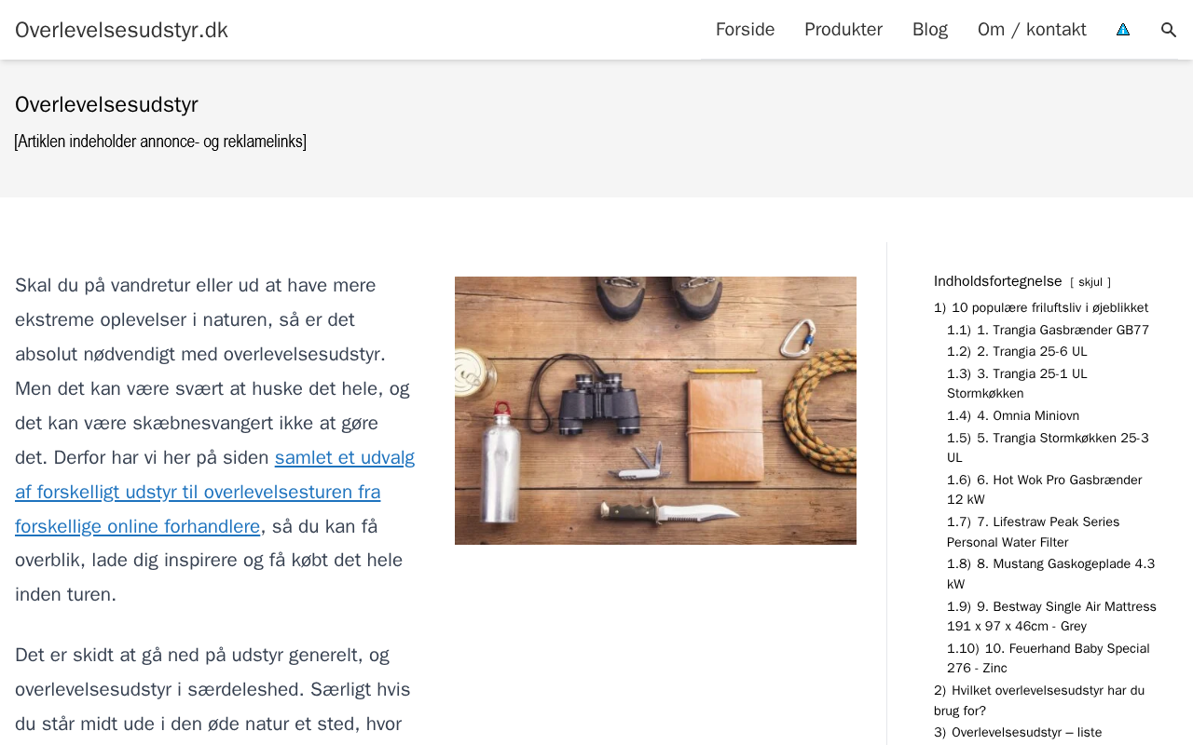1193x745 pixels.
Task: Jump to Feuerhand Baby Special 276 section
Action: [x=1063, y=649]
